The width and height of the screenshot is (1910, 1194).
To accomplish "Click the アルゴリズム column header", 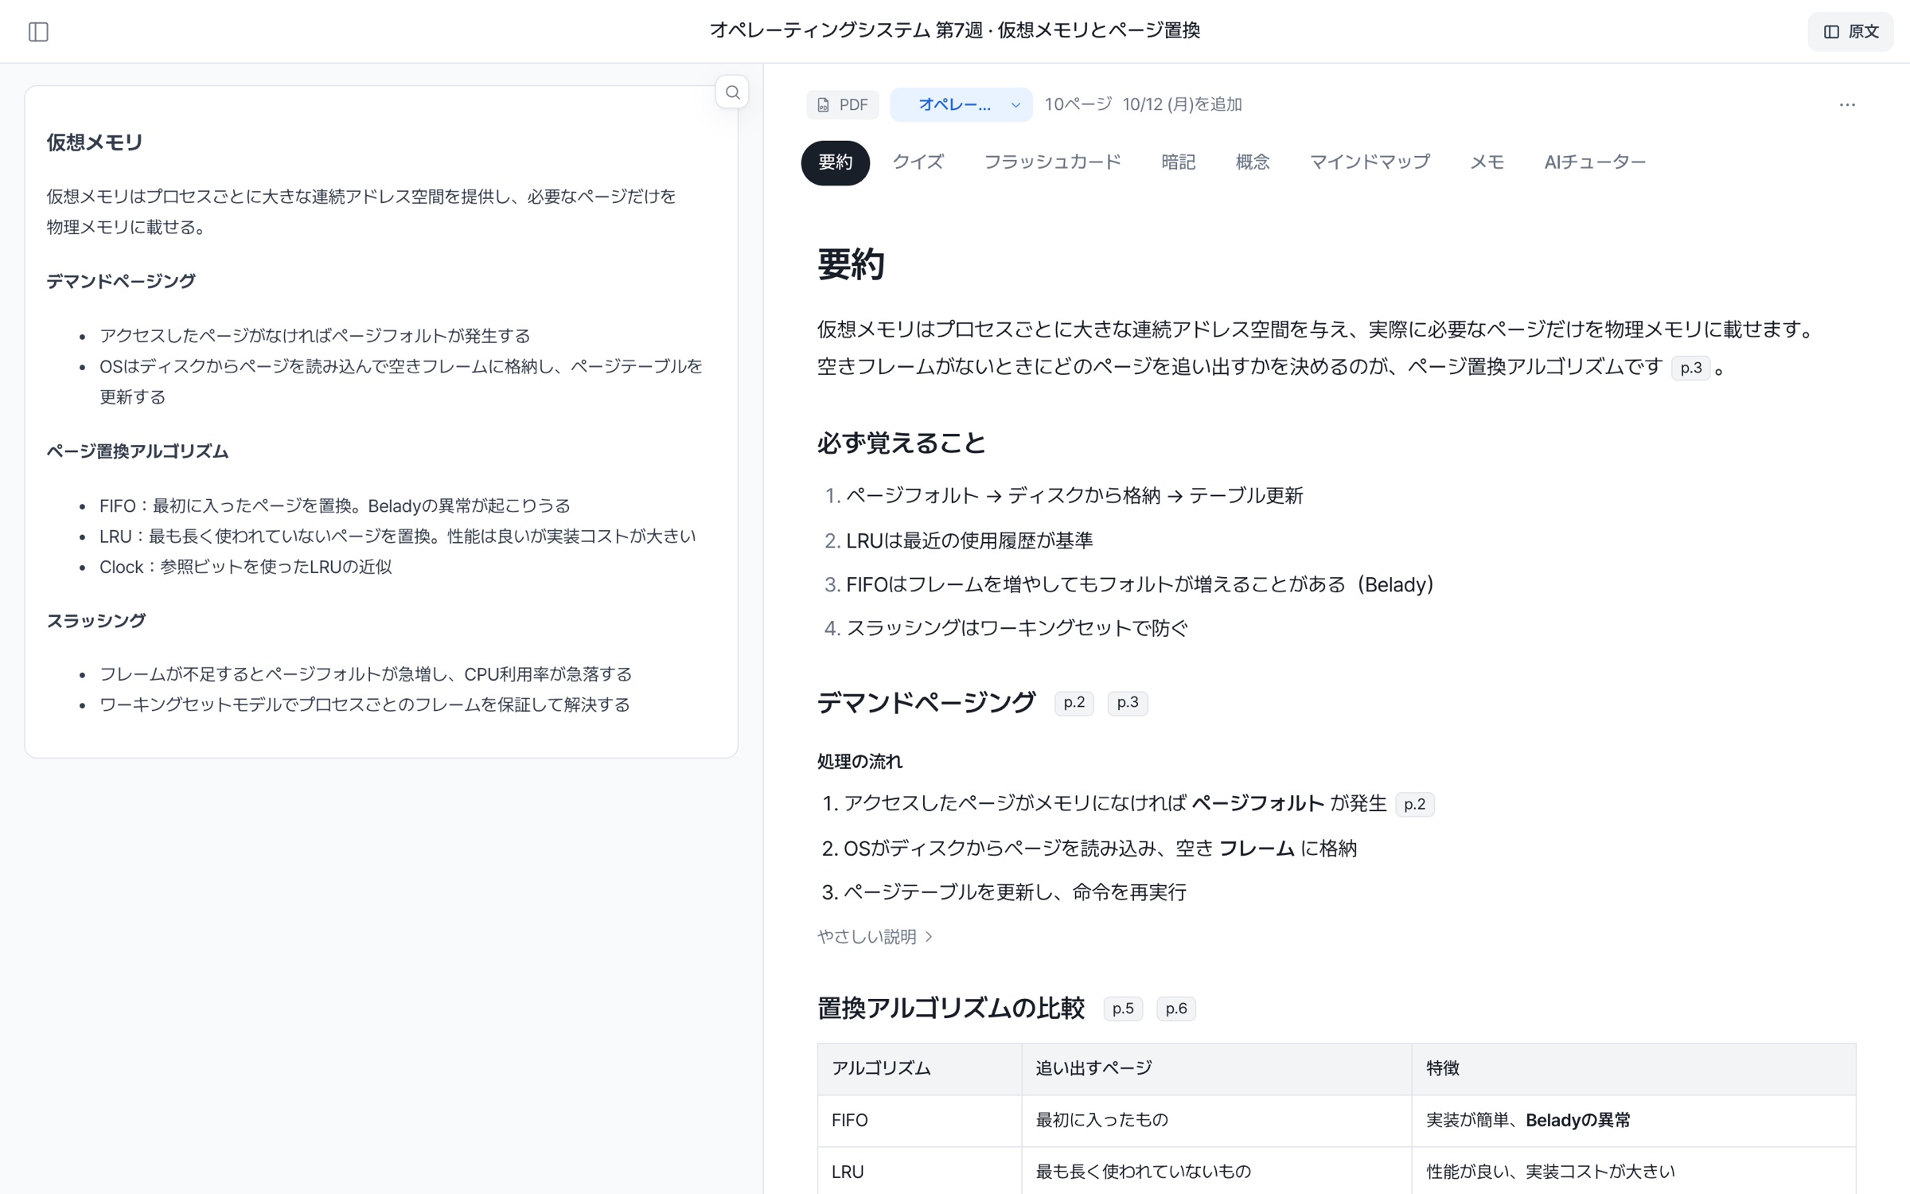I will tap(919, 1069).
